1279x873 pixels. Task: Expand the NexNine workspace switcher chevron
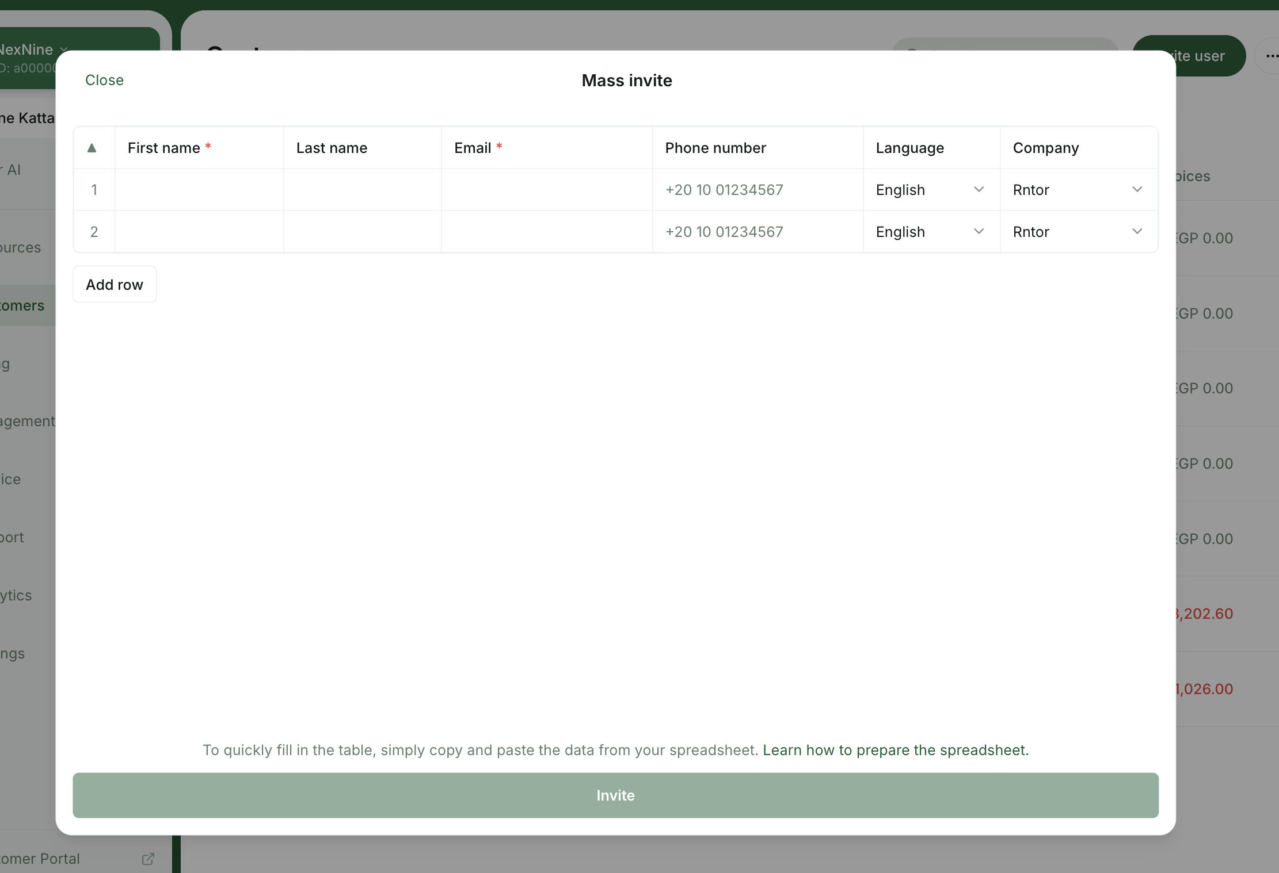(64, 49)
